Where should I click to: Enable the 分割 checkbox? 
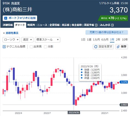(45, 47)
